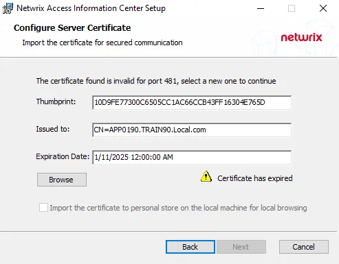The height and width of the screenshot is (264, 339).
Task: Click the disabled maximize window button
Action: [x=292, y=8]
